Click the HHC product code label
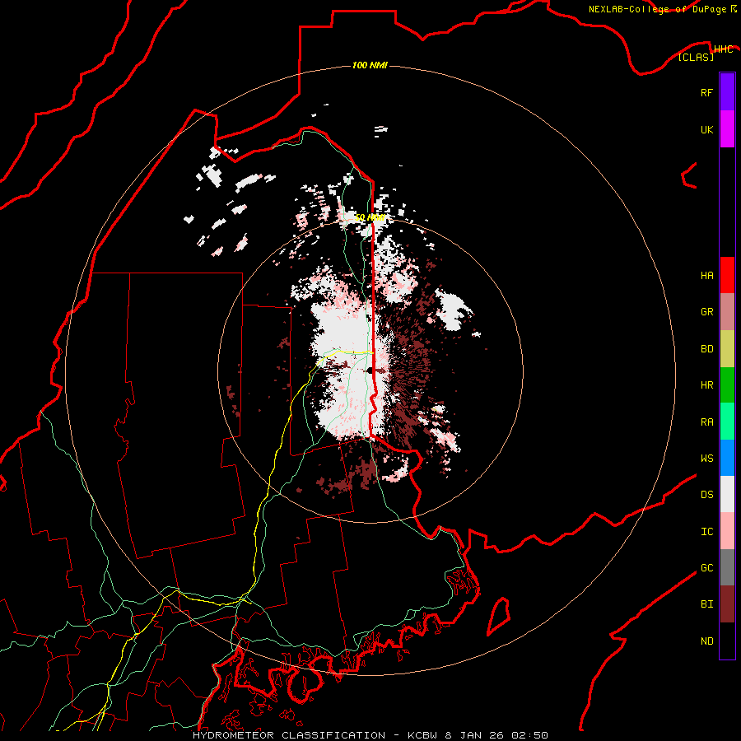 tap(723, 49)
